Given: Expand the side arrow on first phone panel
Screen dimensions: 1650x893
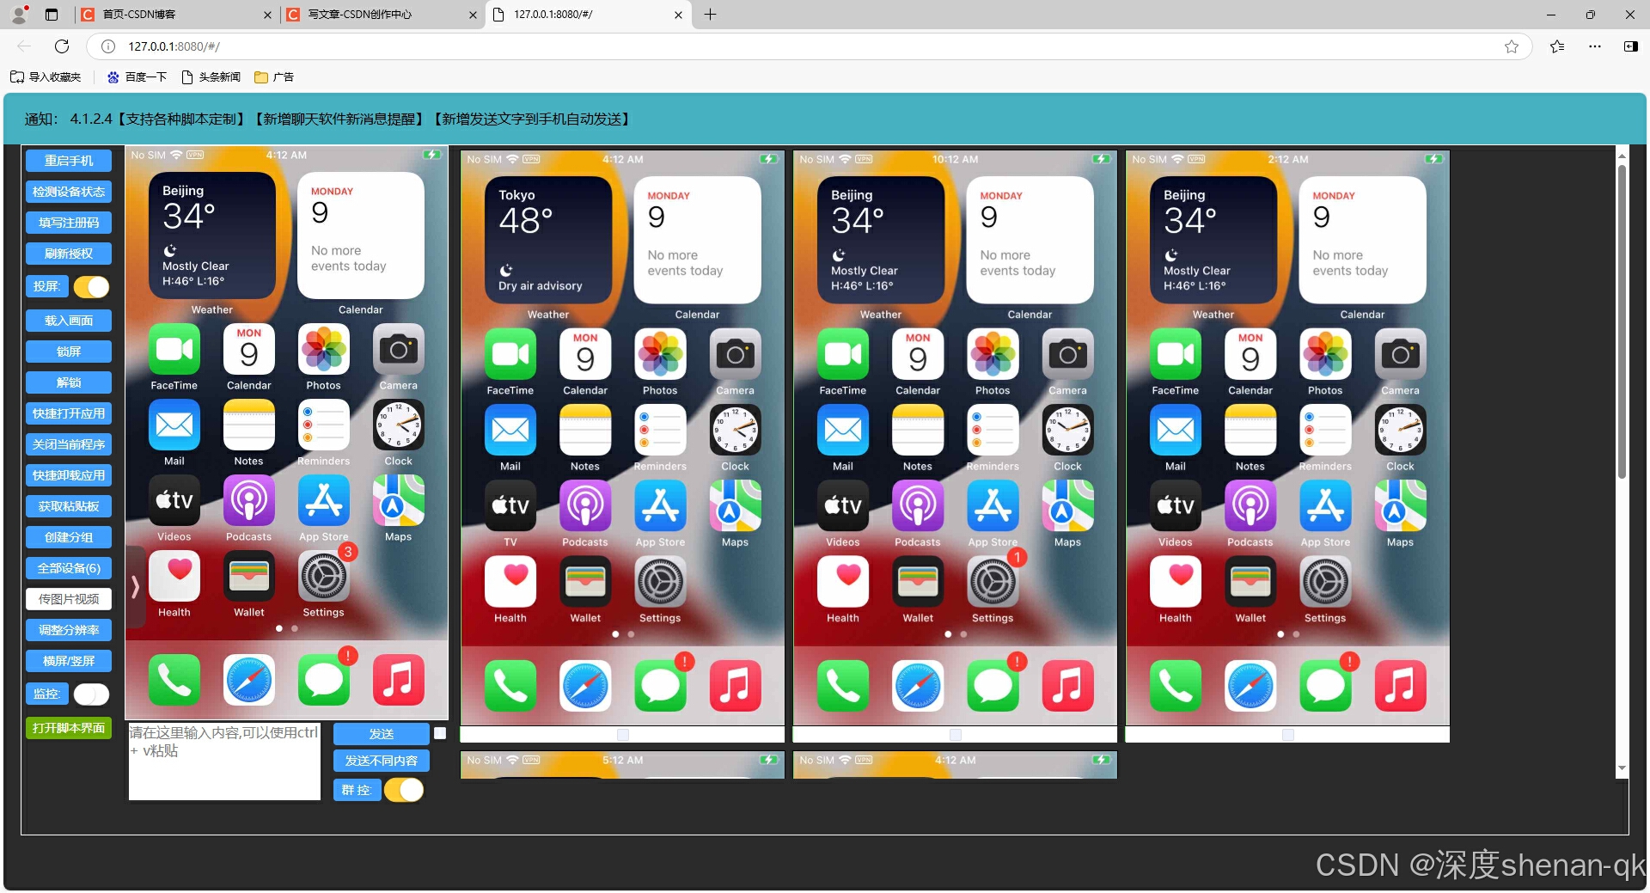Looking at the screenshot, I should [135, 586].
